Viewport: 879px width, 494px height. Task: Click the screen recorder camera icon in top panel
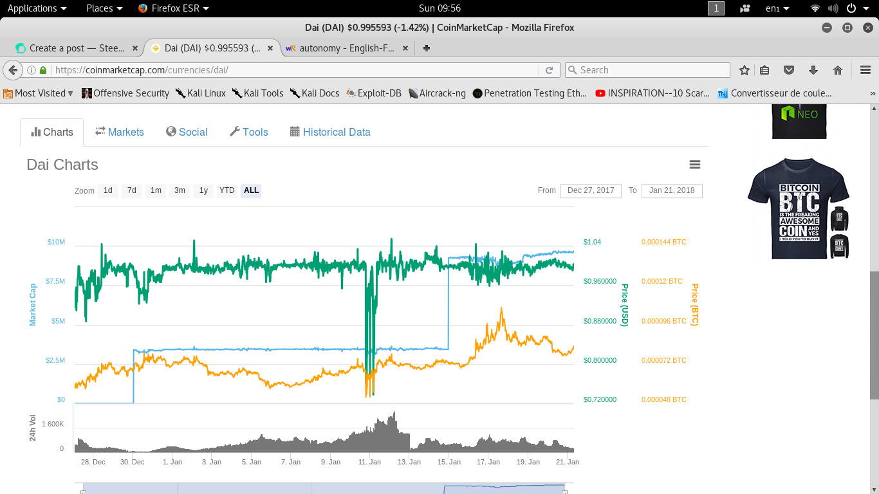(x=745, y=8)
